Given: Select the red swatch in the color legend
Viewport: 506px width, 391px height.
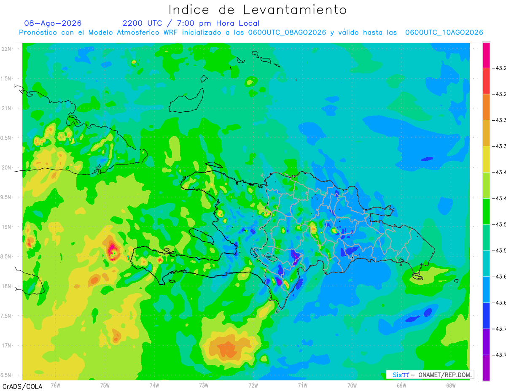Looking at the screenshot, I should 486,81.
